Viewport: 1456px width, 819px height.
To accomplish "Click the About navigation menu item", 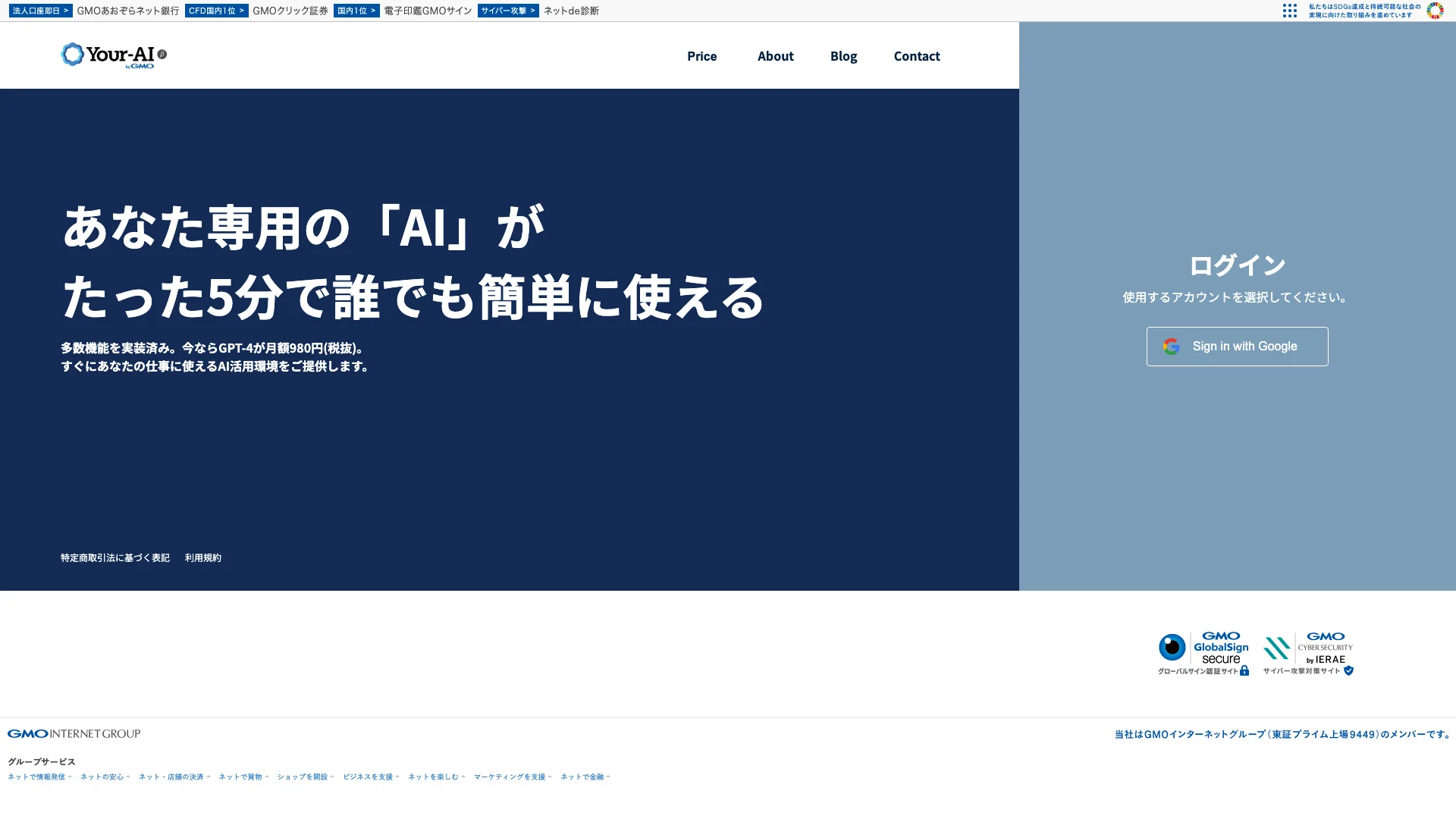I will (775, 55).
